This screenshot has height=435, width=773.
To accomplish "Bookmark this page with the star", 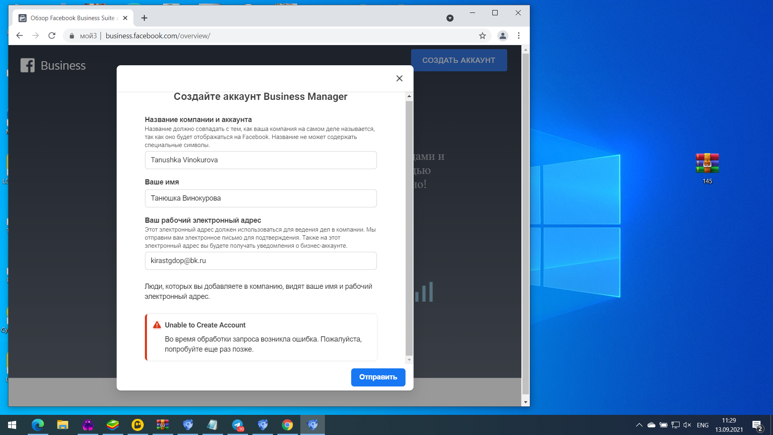I will click(482, 36).
